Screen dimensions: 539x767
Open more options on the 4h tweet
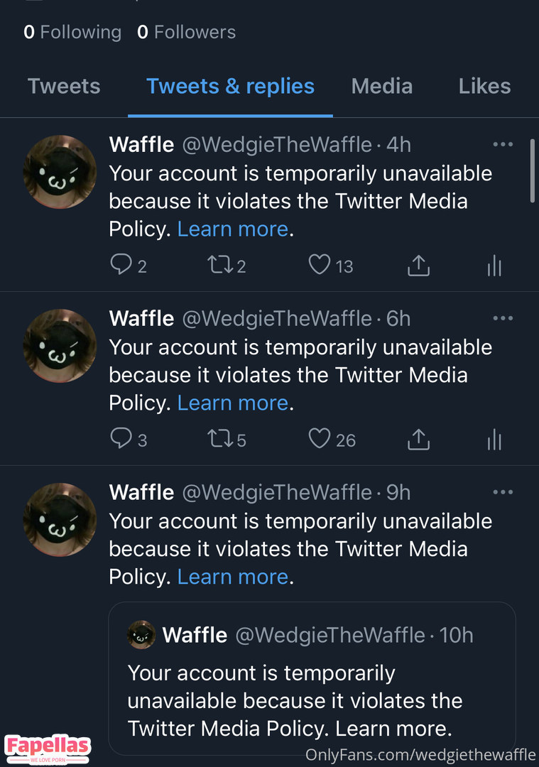tap(502, 144)
